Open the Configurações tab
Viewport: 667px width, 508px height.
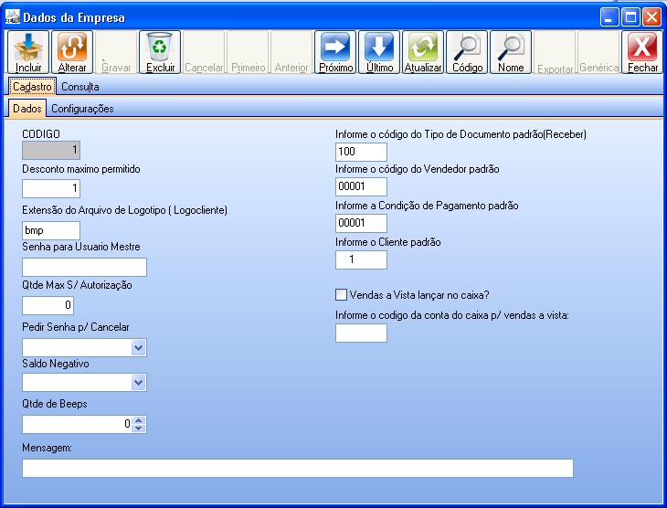[82, 109]
